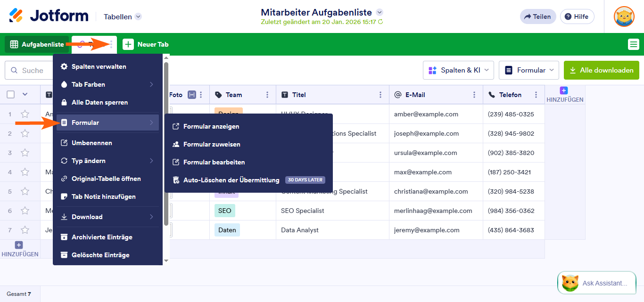The image size is (644, 302).
Task: Click the profile avatar picture
Action: [x=624, y=16]
